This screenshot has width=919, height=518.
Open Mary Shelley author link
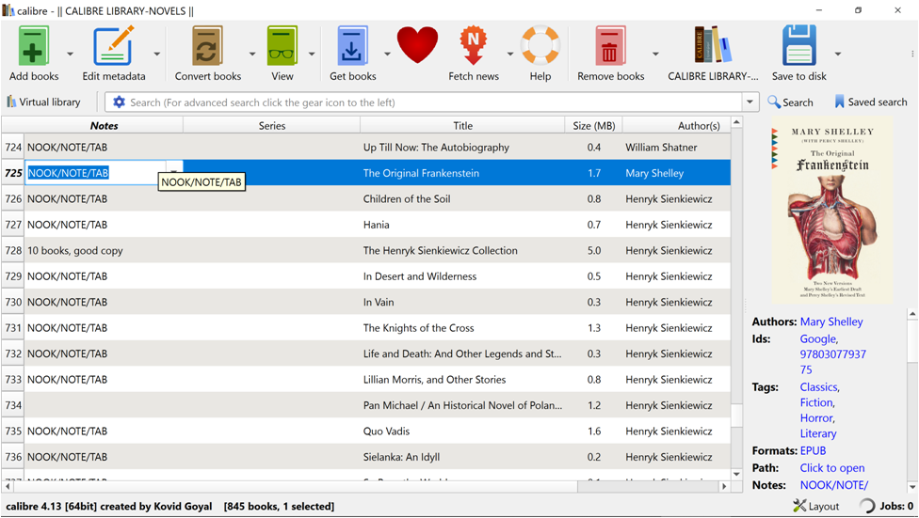point(831,322)
